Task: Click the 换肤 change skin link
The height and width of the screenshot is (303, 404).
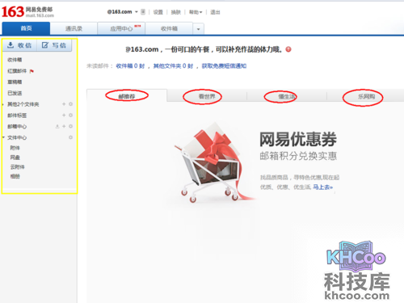Action: [x=176, y=12]
